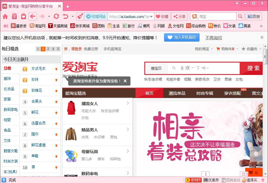The image size is (268, 183).
Task: Switch to page 1 of 每日精选
Action: click(38, 49)
